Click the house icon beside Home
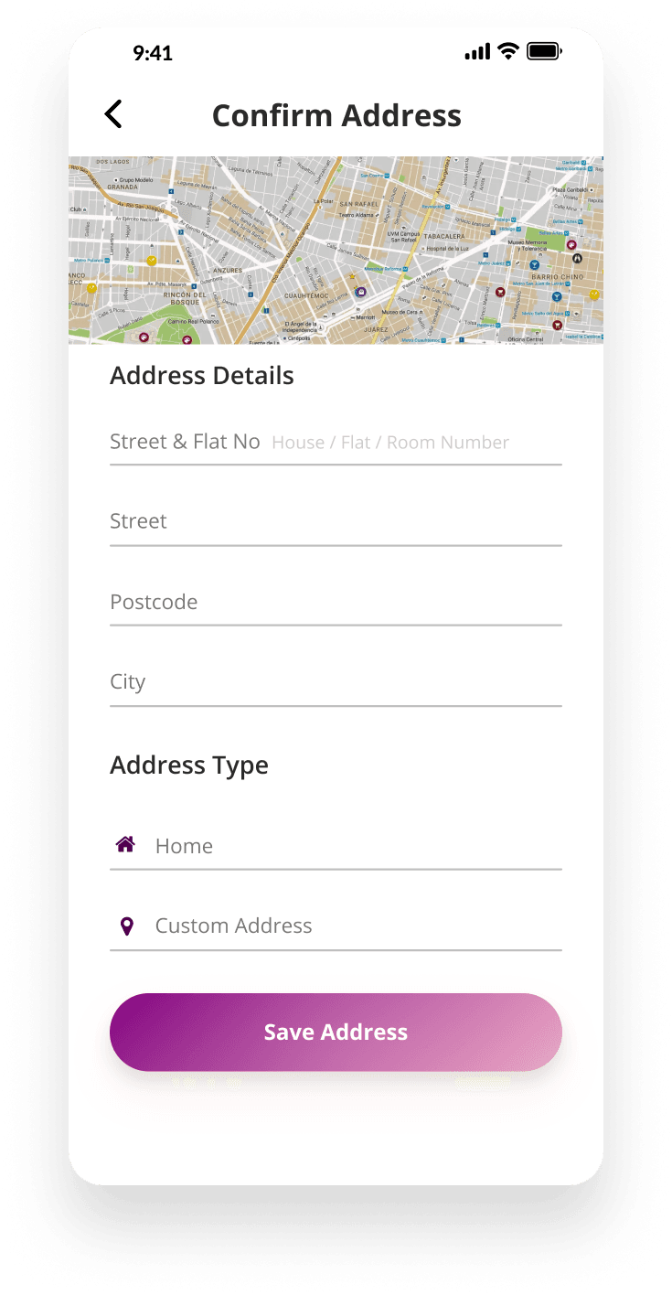 tap(126, 844)
